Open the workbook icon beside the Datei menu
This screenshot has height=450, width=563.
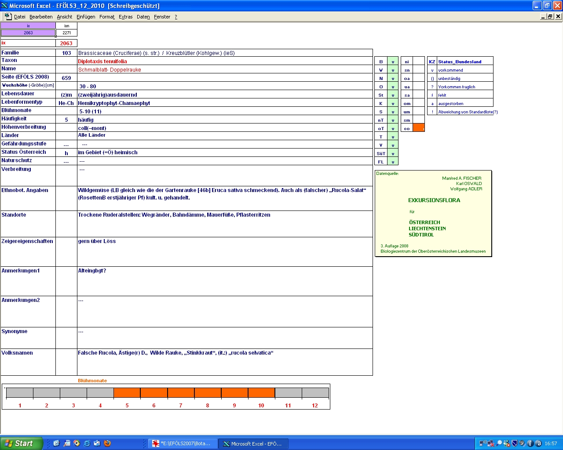[8, 16]
